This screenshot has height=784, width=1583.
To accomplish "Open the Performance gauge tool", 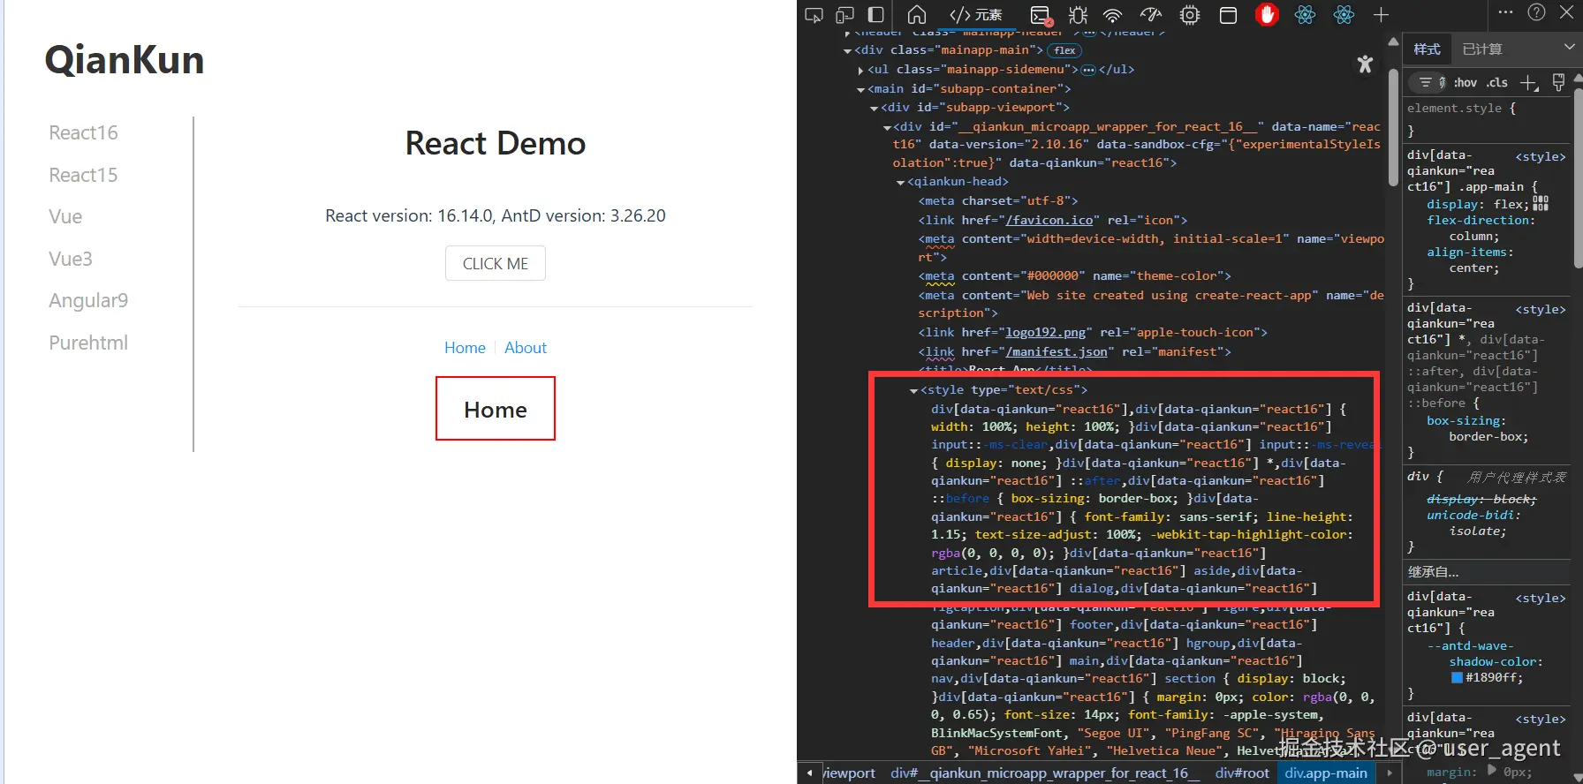I will pyautogui.click(x=1151, y=15).
